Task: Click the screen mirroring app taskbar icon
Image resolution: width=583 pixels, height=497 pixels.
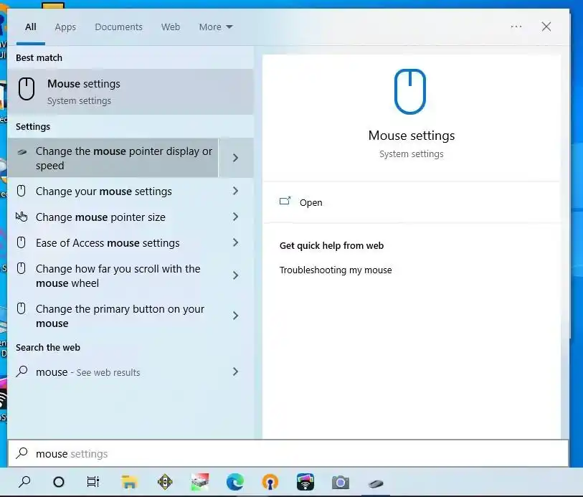Action: pyautogui.click(x=305, y=482)
